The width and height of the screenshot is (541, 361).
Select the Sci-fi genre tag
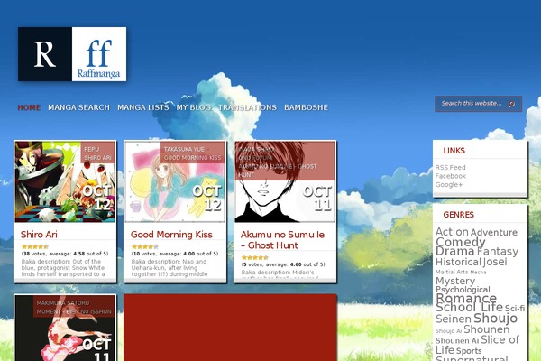click(x=515, y=308)
